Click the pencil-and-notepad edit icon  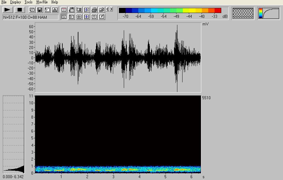[102, 17]
